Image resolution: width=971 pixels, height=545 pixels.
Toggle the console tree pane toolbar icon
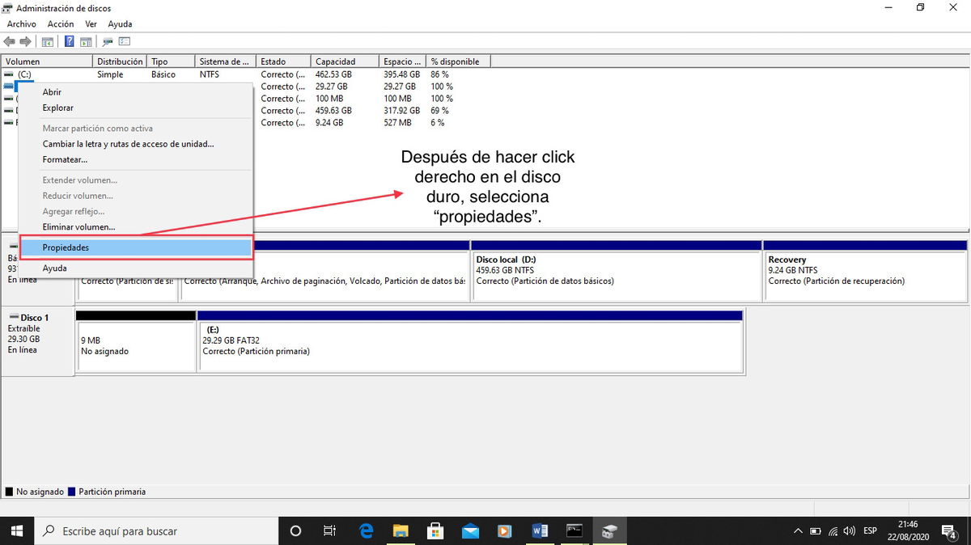(48, 41)
